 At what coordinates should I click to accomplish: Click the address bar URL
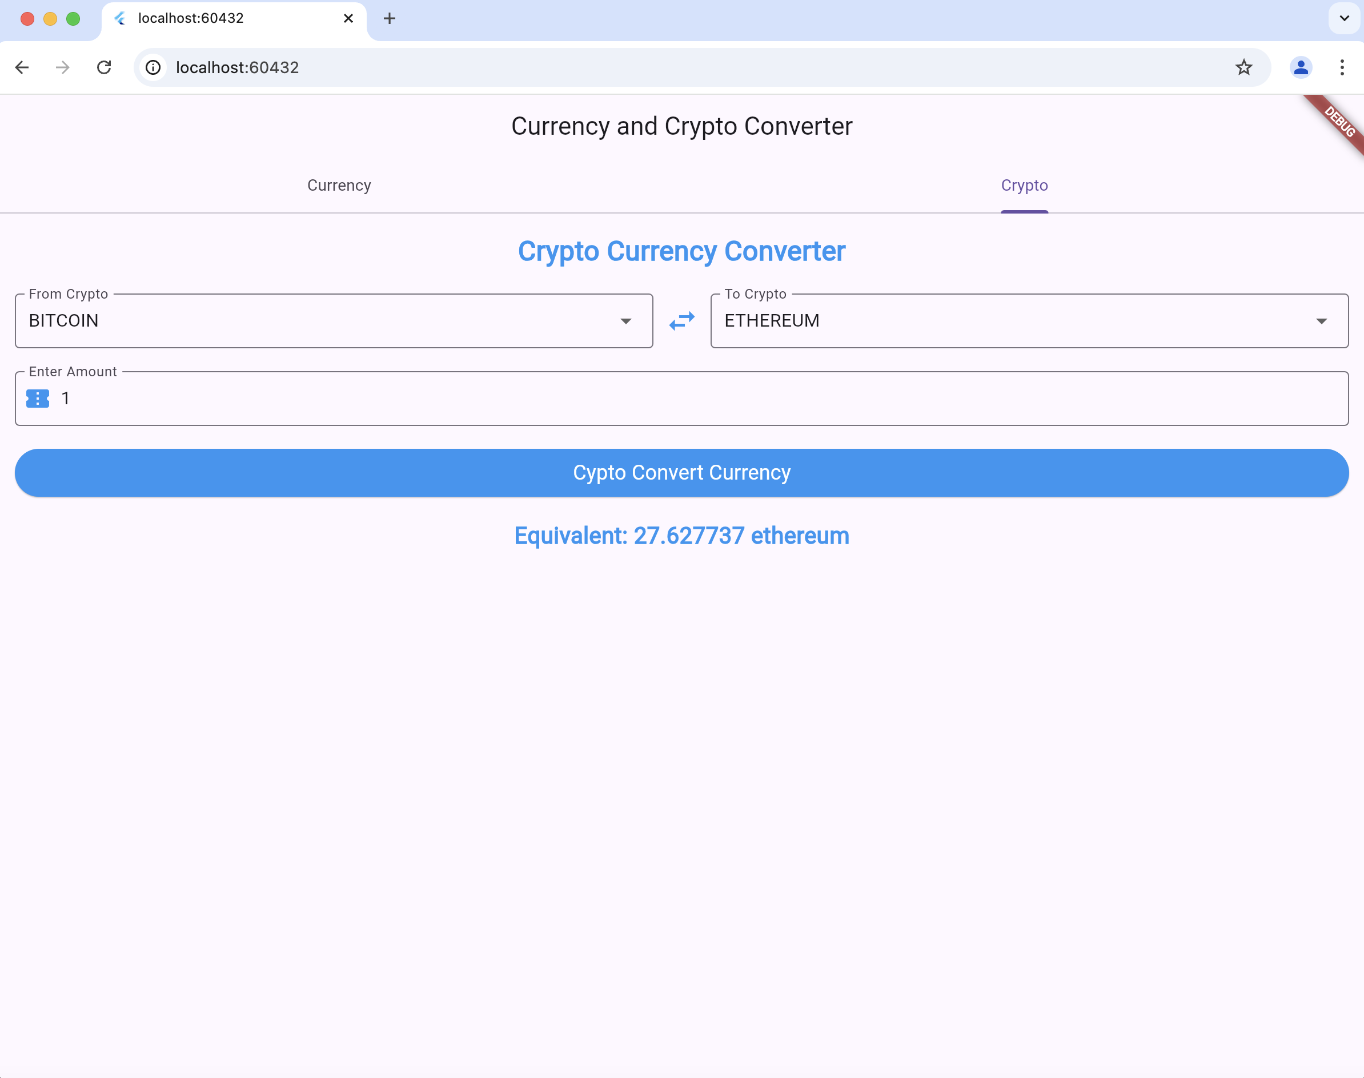pyautogui.click(x=238, y=67)
